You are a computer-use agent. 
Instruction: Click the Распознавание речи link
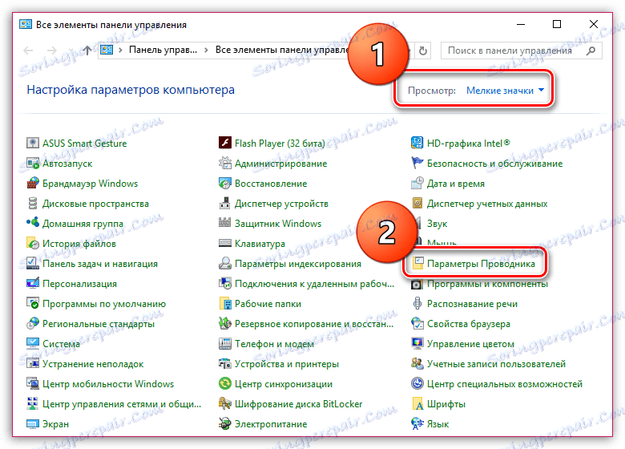(x=472, y=304)
